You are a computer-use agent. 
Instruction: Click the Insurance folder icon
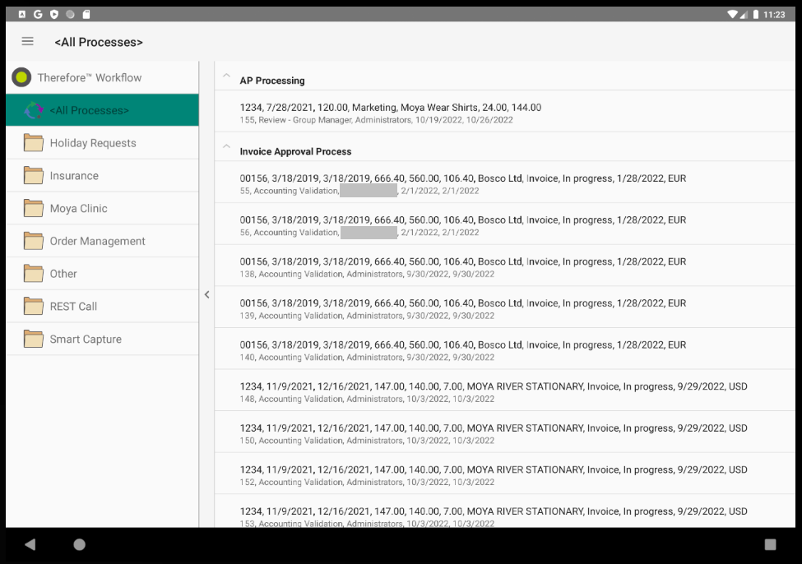click(x=34, y=175)
